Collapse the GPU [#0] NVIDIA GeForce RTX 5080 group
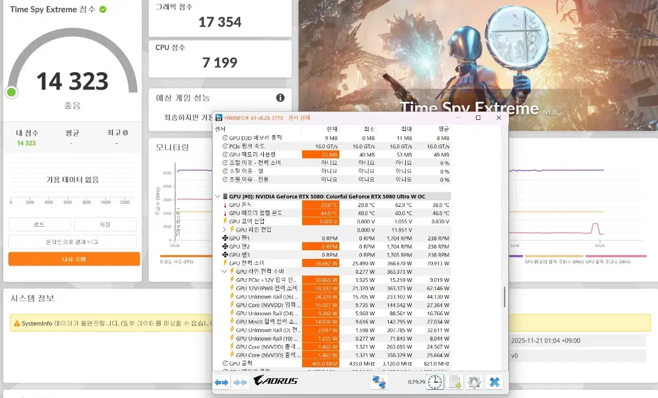Viewport: 658px width, 398px height. click(218, 196)
